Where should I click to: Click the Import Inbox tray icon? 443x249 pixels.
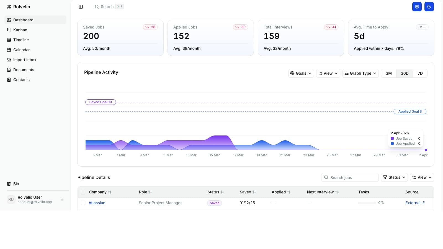(9, 60)
